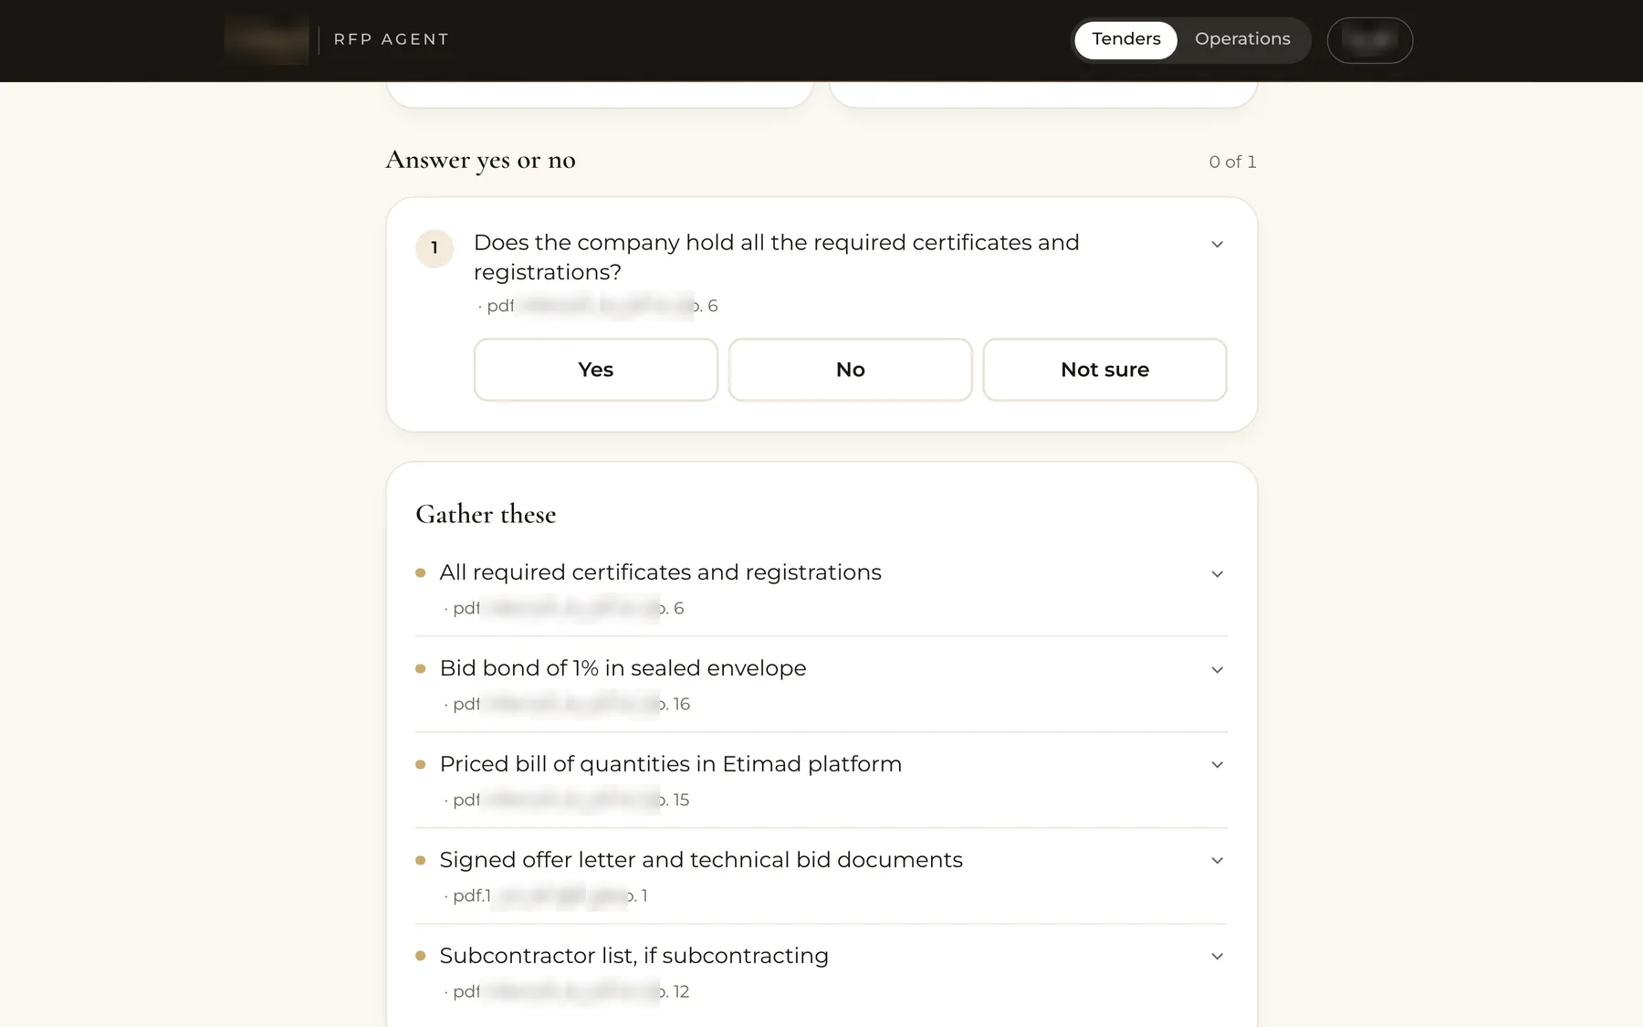Click Bid bond of 1% in sealed envelope

pos(623,668)
